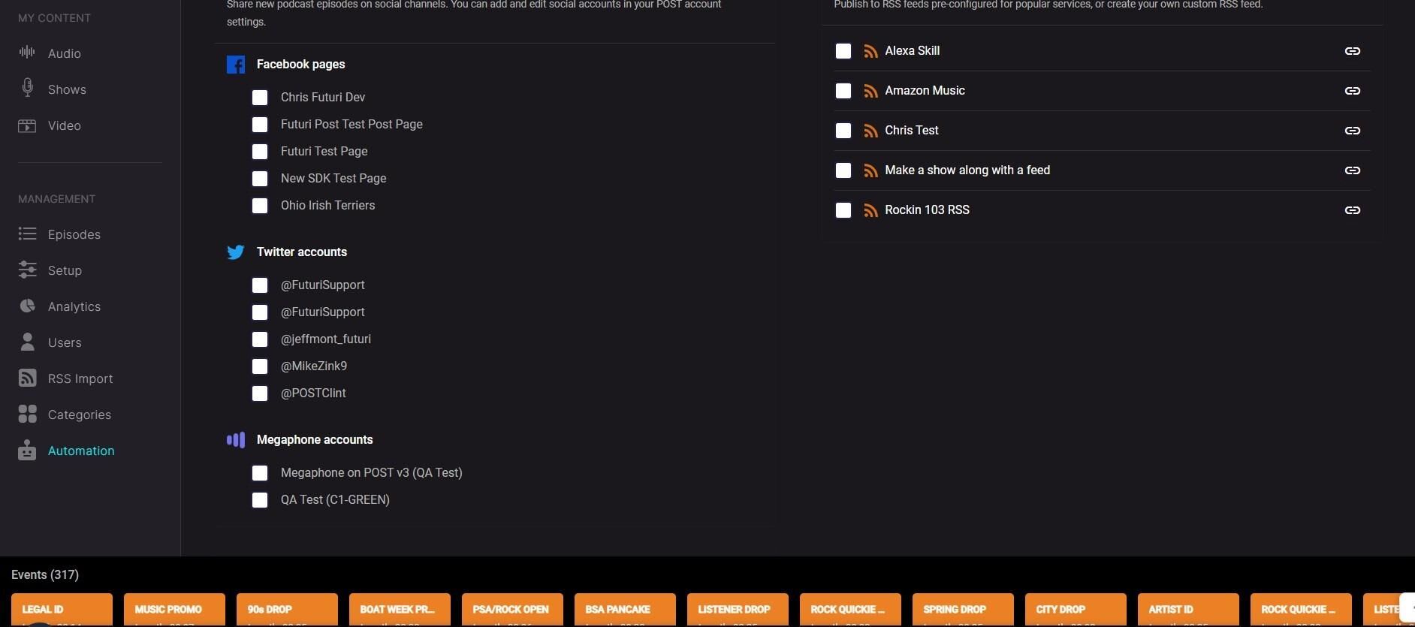The height and width of the screenshot is (627, 1415).
Task: Click link icon for Rockin 103 RSS
Action: coord(1352,210)
